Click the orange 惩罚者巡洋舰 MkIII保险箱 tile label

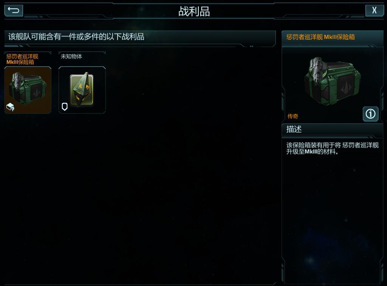tap(22, 59)
